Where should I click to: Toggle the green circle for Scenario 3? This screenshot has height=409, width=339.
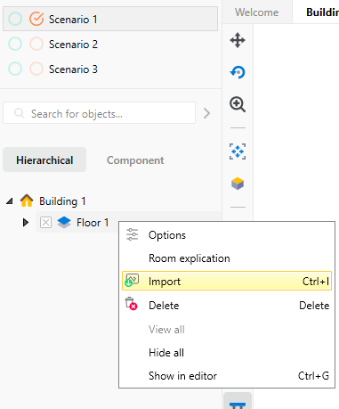(x=15, y=69)
